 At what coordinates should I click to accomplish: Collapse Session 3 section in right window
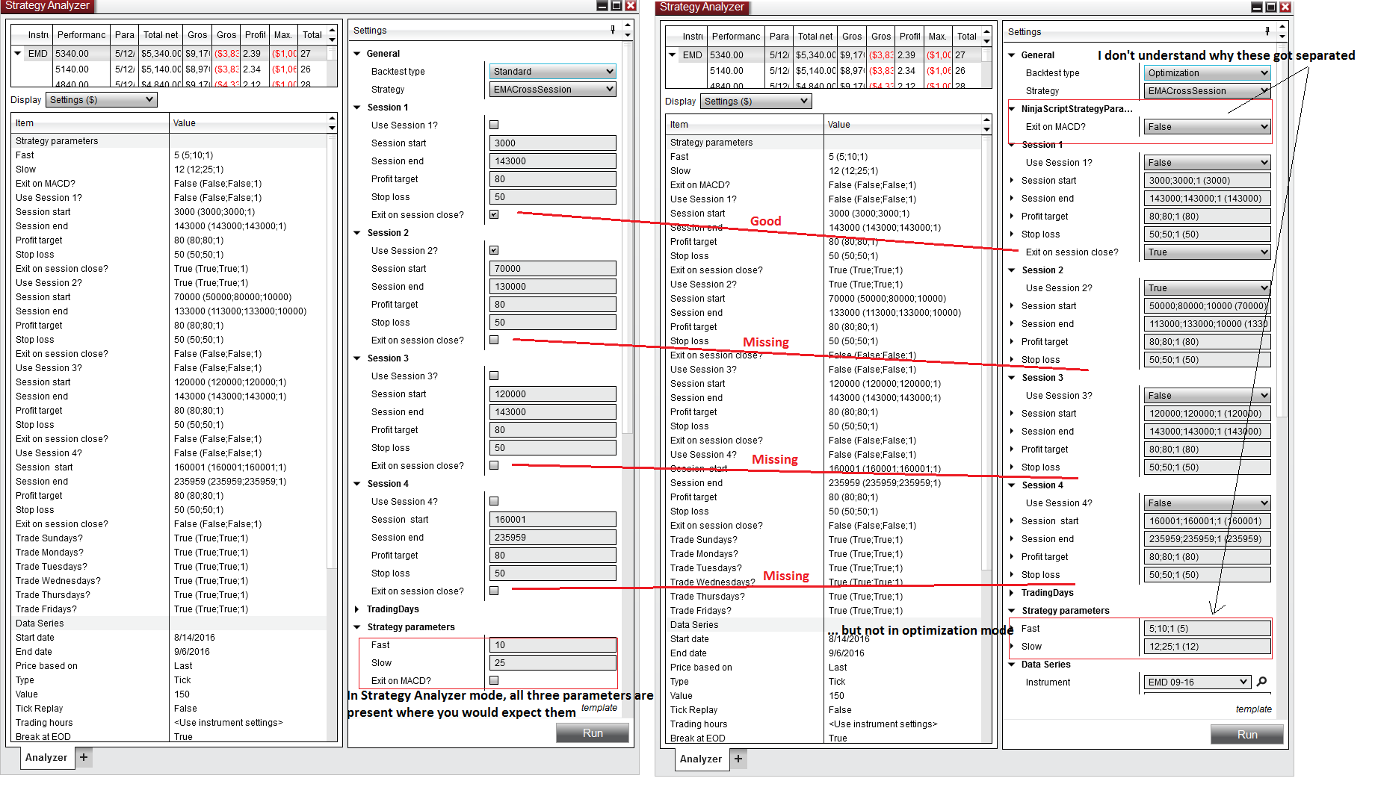click(1012, 378)
